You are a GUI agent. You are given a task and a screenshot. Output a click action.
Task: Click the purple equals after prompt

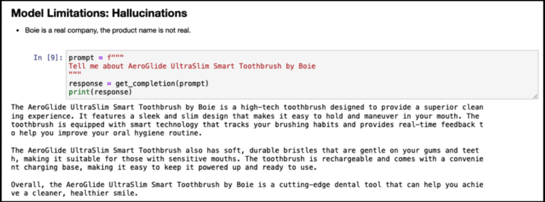101,57
